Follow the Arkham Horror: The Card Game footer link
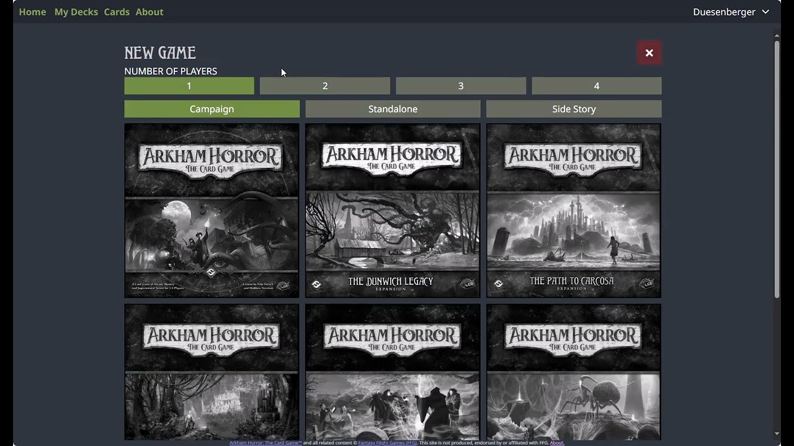 (x=265, y=443)
